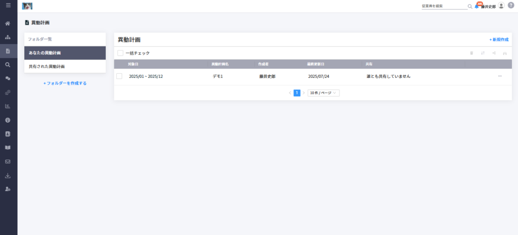Go to the next page arrow
The height and width of the screenshot is (235, 518).
coord(304,93)
